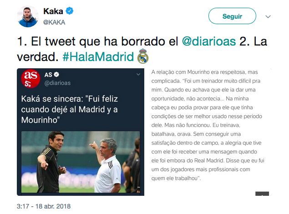Viewport: 289px width, 214px height.
Task: Open the Portuguese text image about Mourinho
Action: (x=208, y=132)
